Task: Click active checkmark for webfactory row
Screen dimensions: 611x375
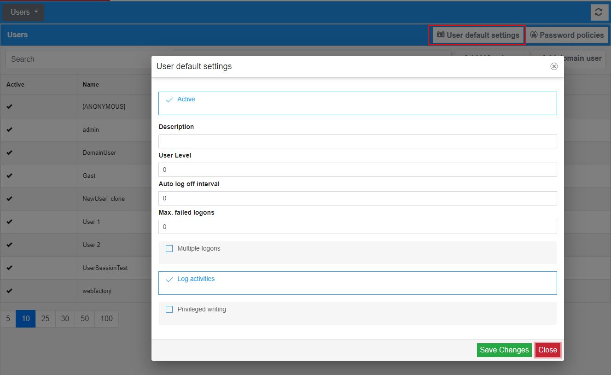Action: pos(10,291)
